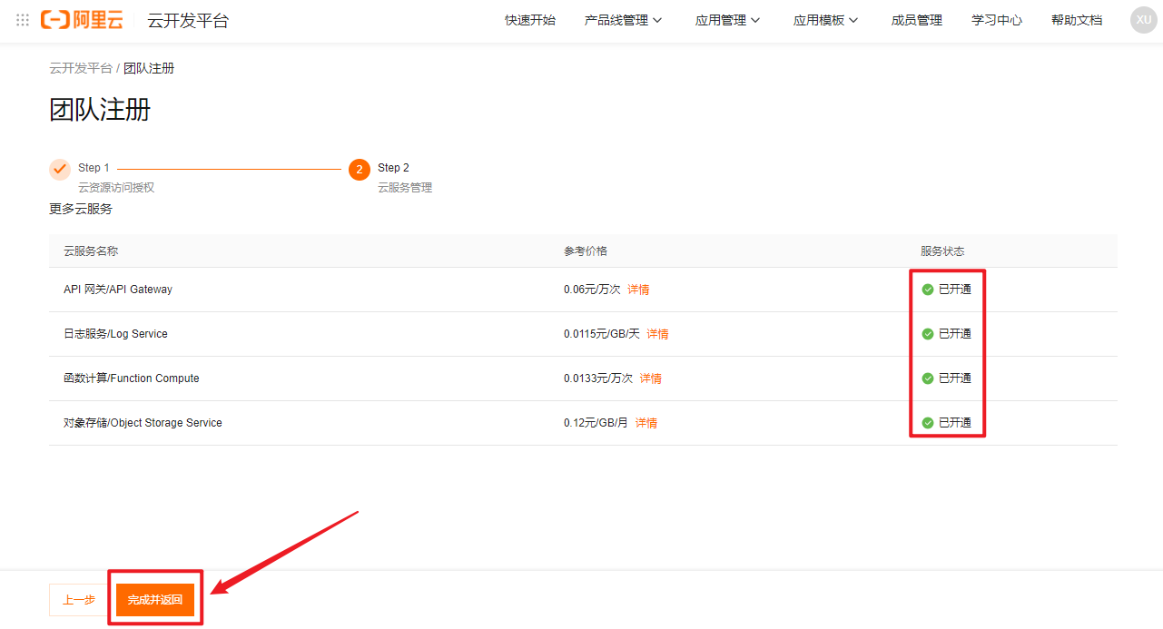Select the 日志服务/Log Service row name
This screenshot has height=629, width=1163.
(115, 334)
